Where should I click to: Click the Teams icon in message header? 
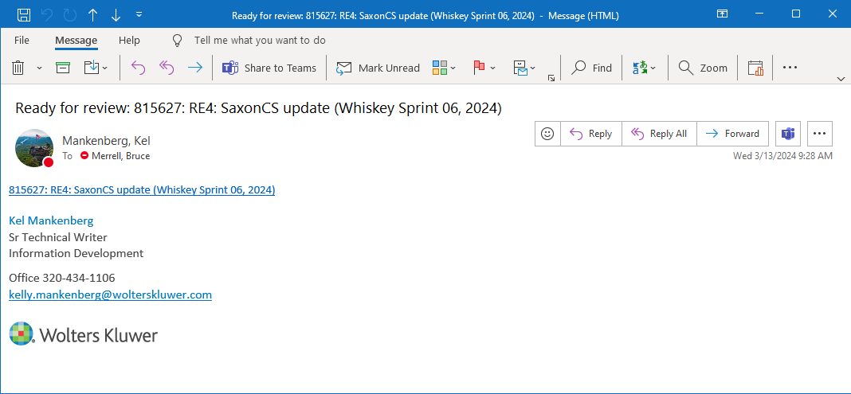[x=787, y=134]
